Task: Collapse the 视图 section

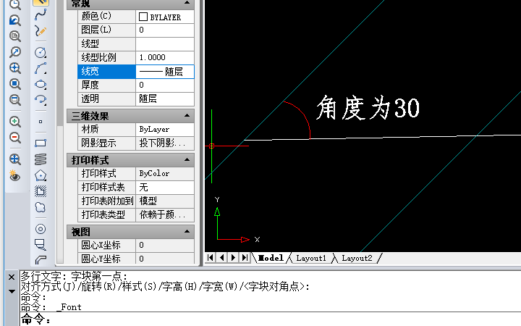Action: click(x=187, y=232)
